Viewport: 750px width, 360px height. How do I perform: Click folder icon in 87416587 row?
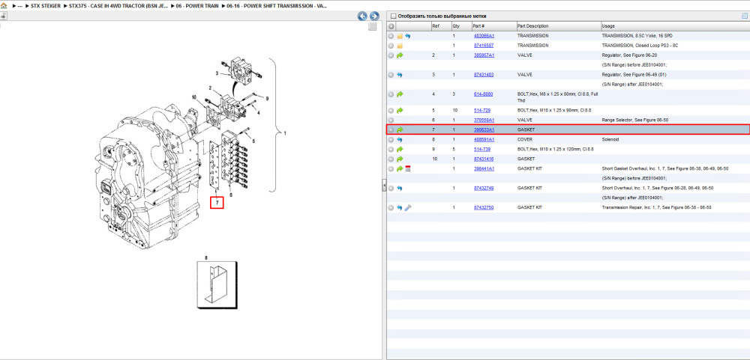(x=400, y=46)
